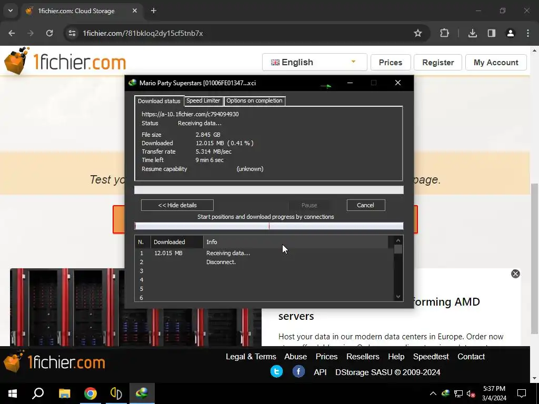The width and height of the screenshot is (539, 404).
Task: Open the tab search dropdown arrow
Action: (x=11, y=11)
